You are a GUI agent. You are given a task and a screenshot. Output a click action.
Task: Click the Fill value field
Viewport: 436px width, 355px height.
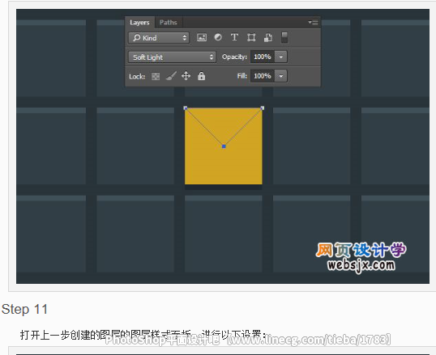click(263, 76)
